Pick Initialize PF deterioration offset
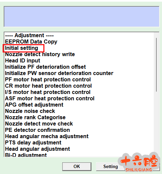Image resolution: width=162 pixels, height=174 pixels. click(x=45, y=67)
